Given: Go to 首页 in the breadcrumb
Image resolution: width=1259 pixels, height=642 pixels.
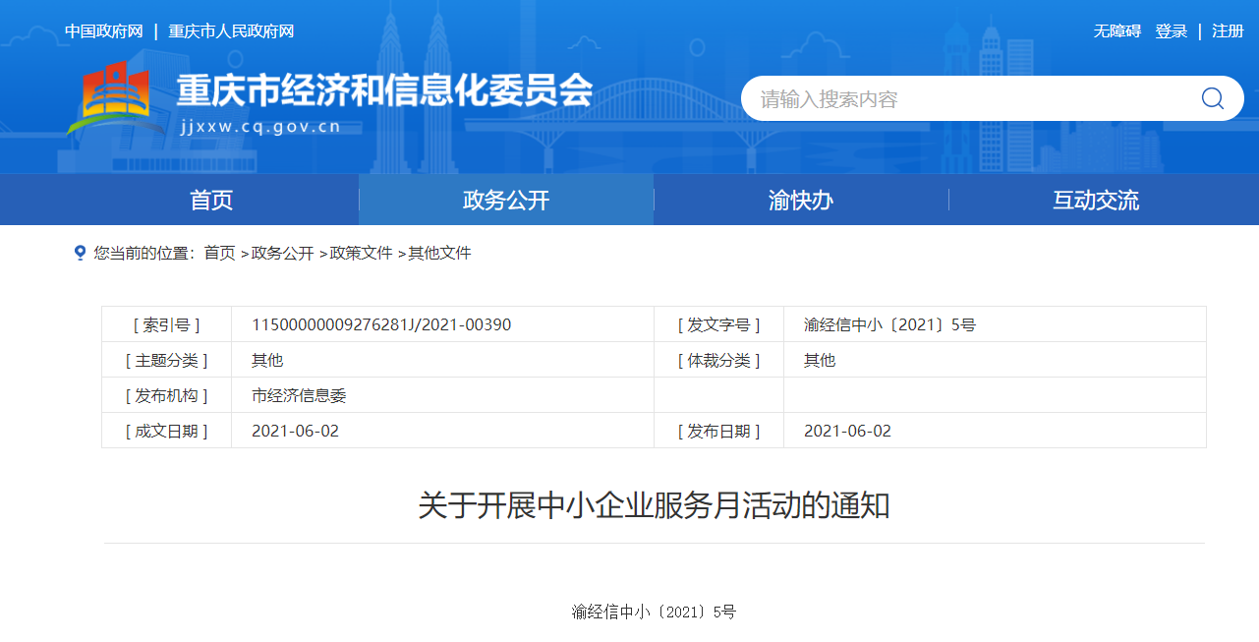Looking at the screenshot, I should [x=219, y=253].
